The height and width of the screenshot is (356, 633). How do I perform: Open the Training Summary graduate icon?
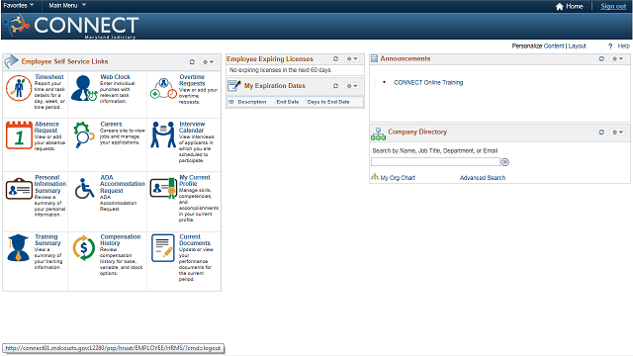(19, 248)
